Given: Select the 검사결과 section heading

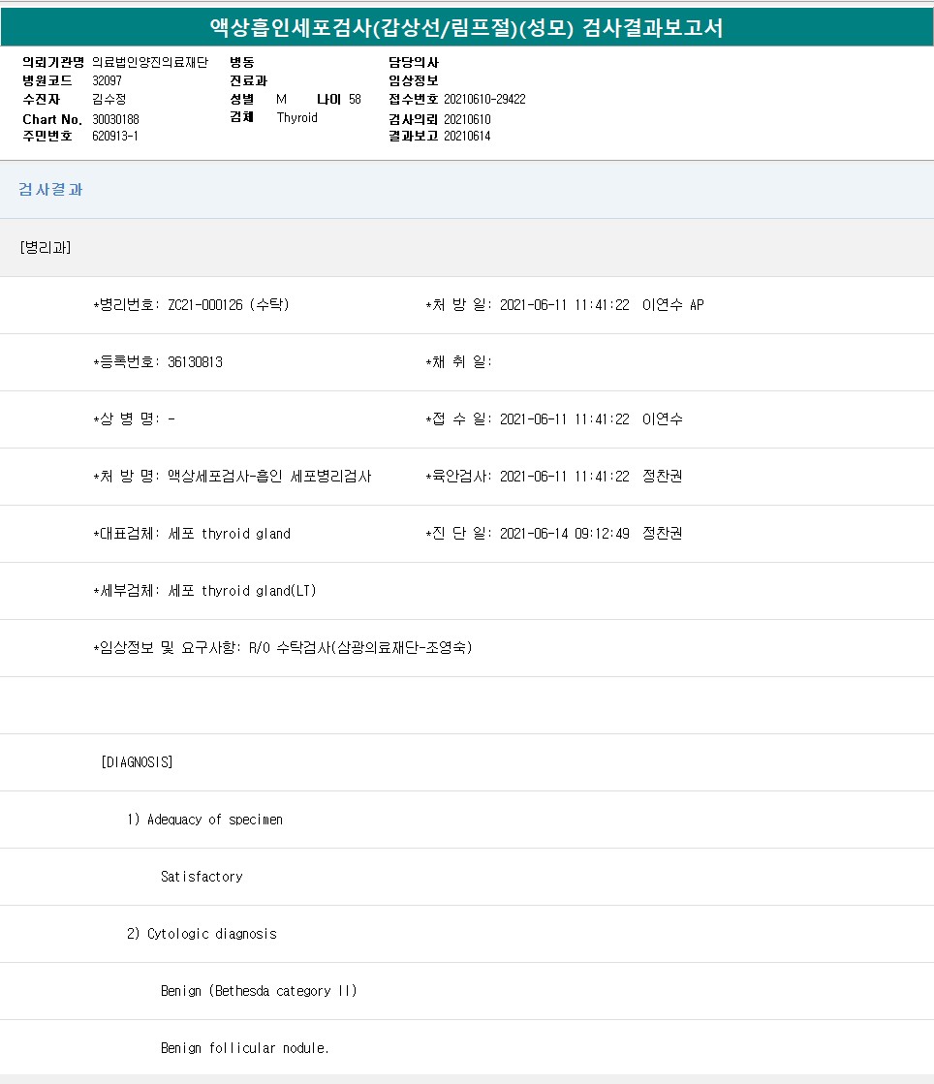Looking at the screenshot, I should click(50, 190).
